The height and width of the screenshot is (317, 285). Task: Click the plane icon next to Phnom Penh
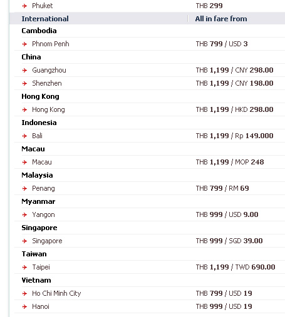[x=24, y=44]
